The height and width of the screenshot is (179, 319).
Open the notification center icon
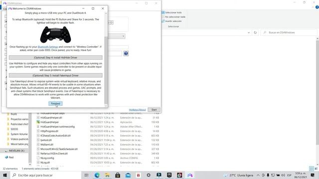click(x=313, y=175)
